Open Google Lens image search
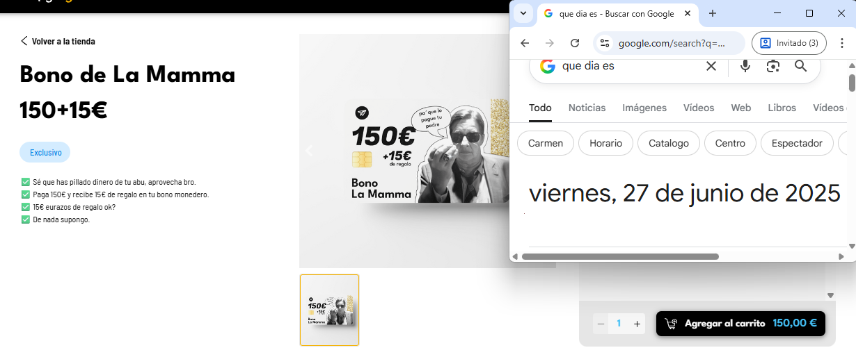This screenshot has width=856, height=357. 772,66
